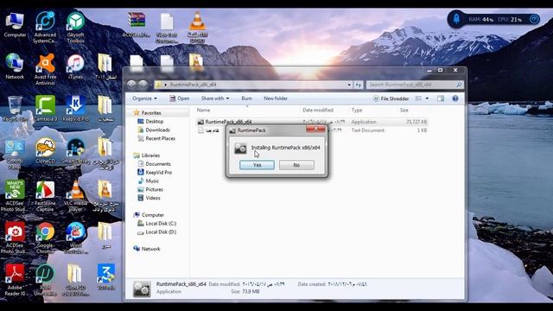Expand the Share with menu
553x311 pixels.
215,98
